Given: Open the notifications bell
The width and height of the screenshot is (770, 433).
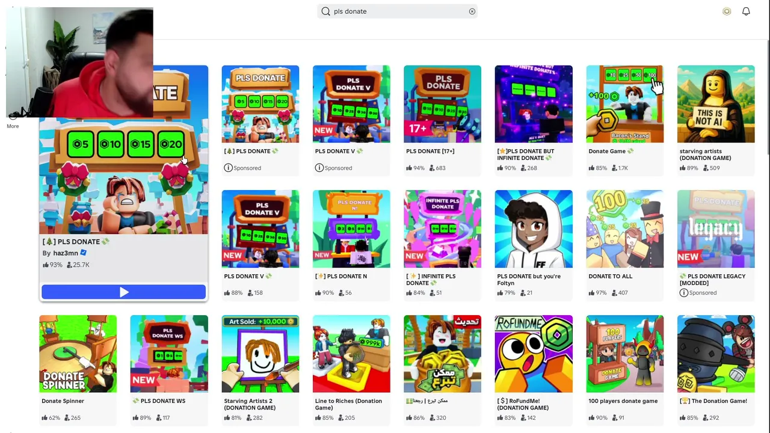Looking at the screenshot, I should coord(746,11).
